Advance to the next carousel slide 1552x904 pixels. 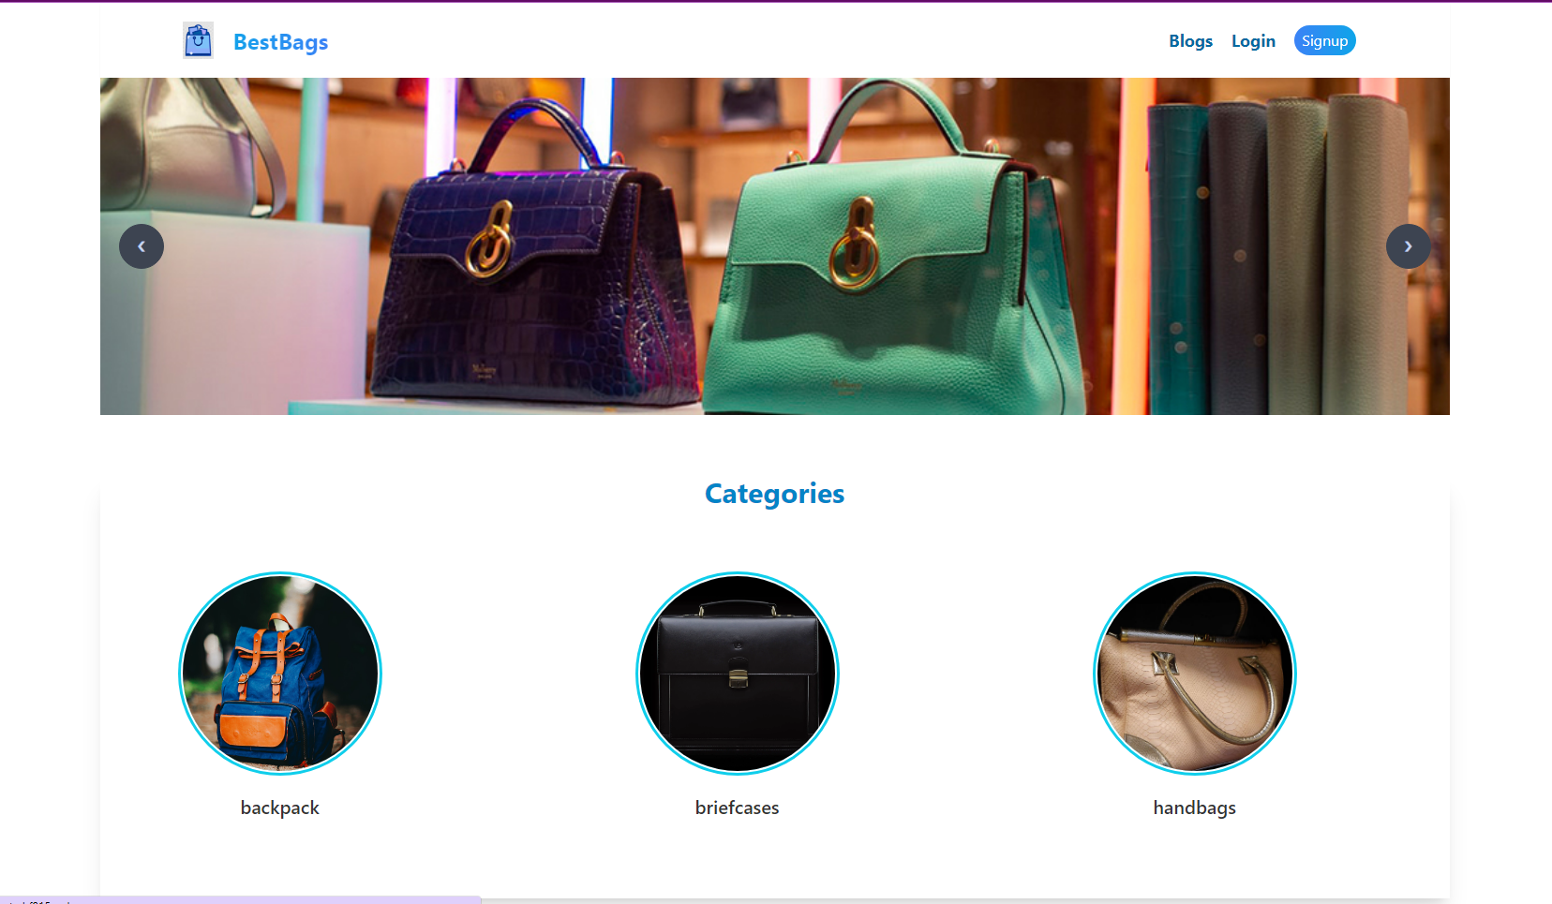1409,246
